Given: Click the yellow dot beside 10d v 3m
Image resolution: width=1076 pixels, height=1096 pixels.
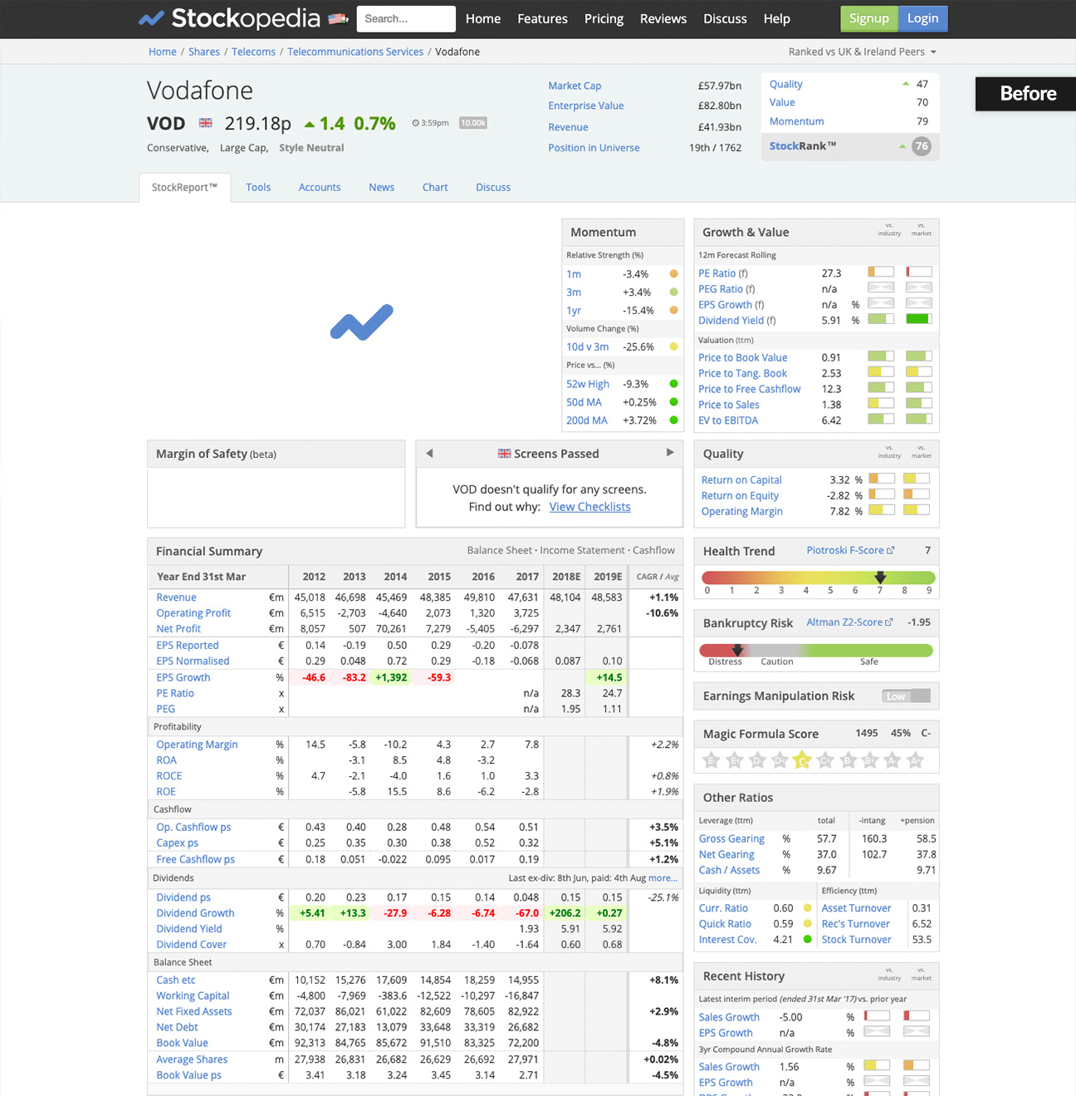Looking at the screenshot, I should [x=673, y=346].
